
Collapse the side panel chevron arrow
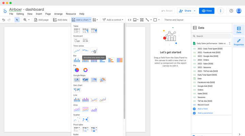tap(240, 134)
